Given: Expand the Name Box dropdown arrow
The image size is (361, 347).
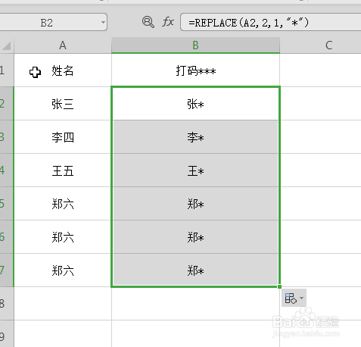Looking at the screenshot, I should click(103, 22).
